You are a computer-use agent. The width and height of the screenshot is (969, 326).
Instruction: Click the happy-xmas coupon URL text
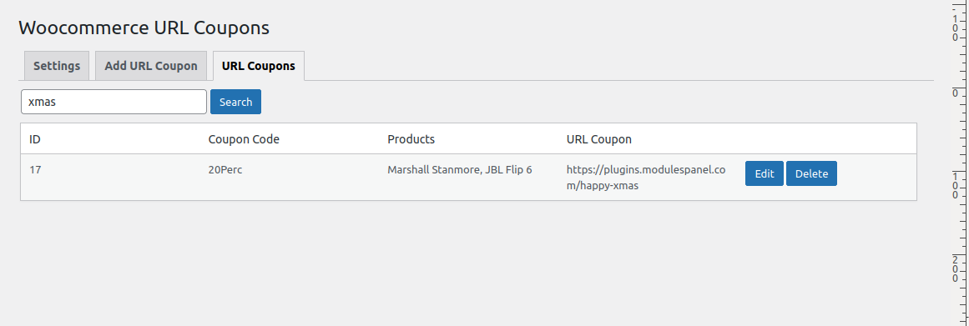(x=646, y=178)
